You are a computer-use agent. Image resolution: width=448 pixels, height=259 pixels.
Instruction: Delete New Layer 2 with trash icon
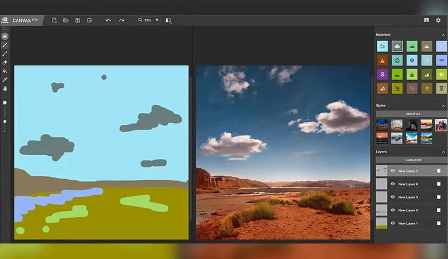438,210
